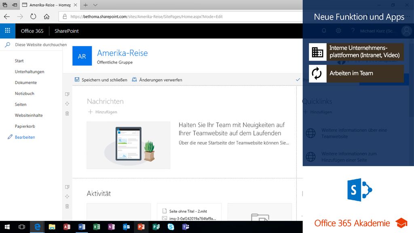The width and height of the screenshot is (414, 233).
Task: Open the Windows Start menu
Action: [x=7, y=227]
